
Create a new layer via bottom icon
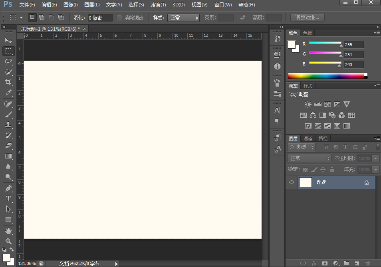click(357, 263)
